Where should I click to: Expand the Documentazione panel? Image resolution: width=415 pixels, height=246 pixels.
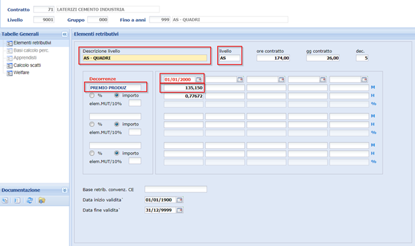(x=65, y=190)
